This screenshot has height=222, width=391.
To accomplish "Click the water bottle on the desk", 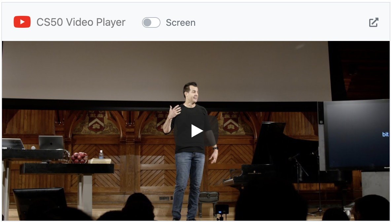I will 101,155.
